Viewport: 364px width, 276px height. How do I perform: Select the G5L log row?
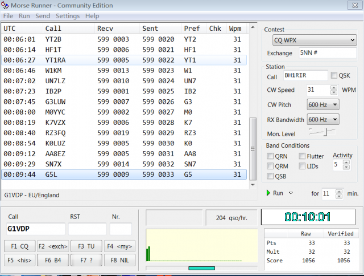click(124, 174)
